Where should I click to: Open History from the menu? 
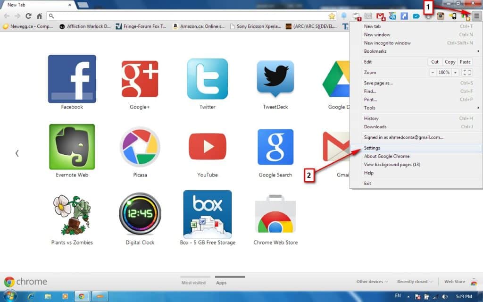(x=416, y=118)
